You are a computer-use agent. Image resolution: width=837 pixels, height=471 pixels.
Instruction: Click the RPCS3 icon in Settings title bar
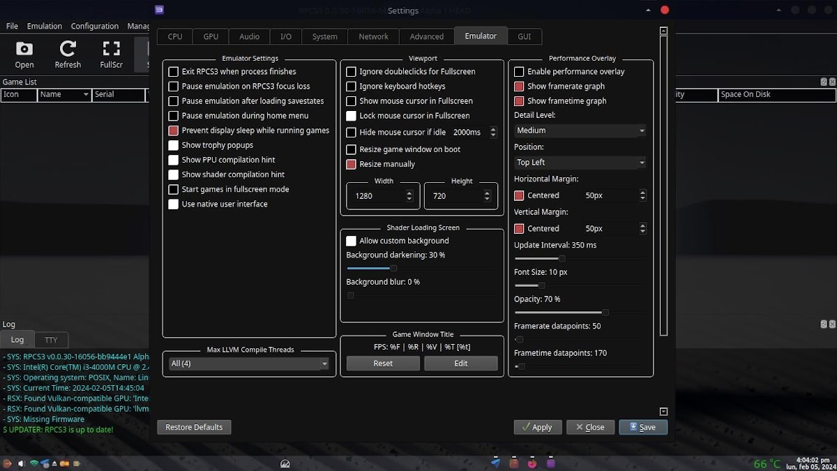pyautogui.click(x=160, y=10)
